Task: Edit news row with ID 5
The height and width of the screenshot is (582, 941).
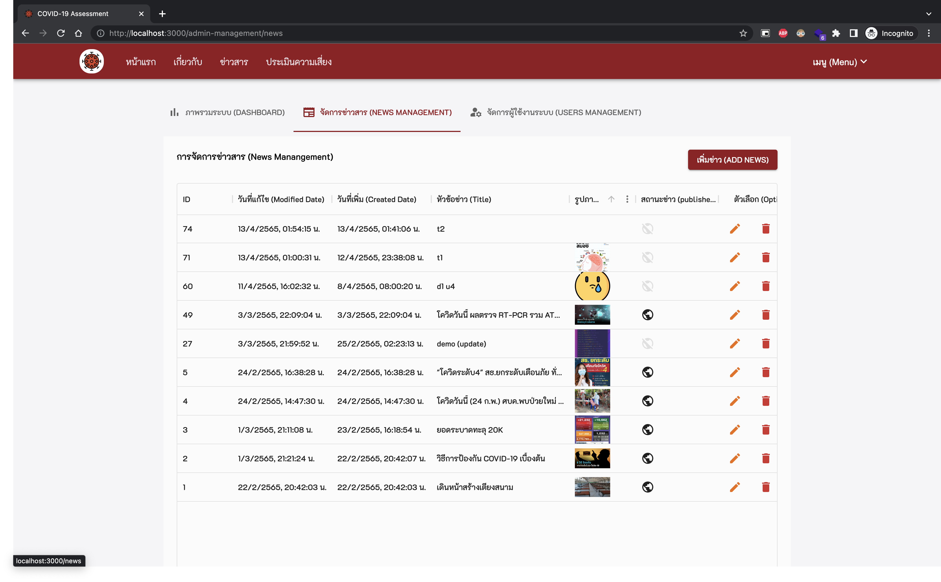Action: click(735, 372)
